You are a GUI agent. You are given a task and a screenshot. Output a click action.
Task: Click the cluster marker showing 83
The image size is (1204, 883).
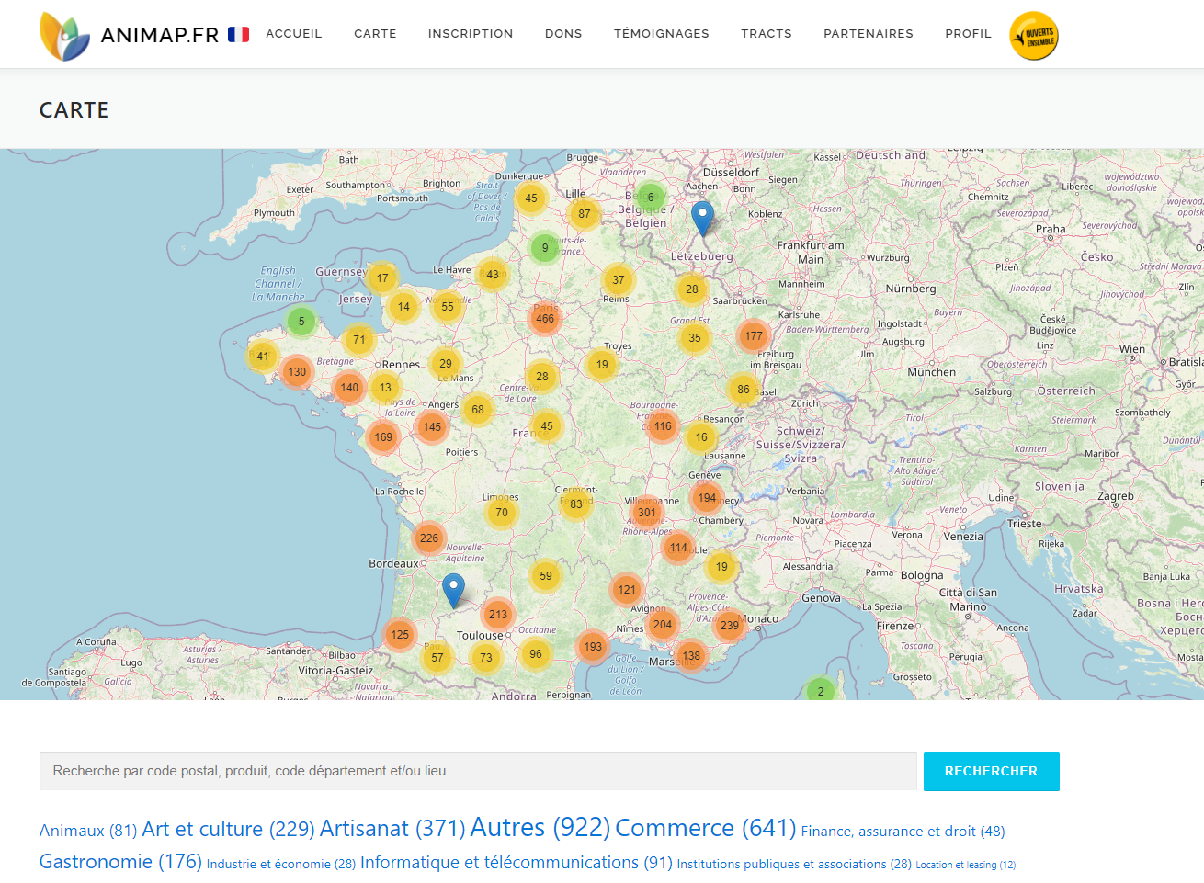click(x=576, y=504)
